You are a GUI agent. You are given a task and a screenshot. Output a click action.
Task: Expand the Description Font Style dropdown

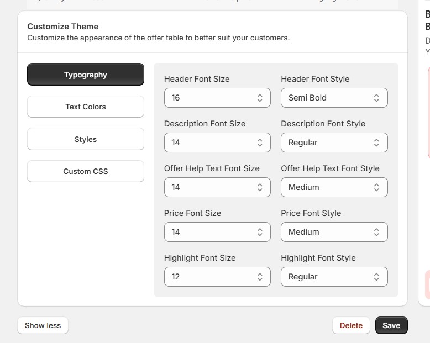(334, 143)
